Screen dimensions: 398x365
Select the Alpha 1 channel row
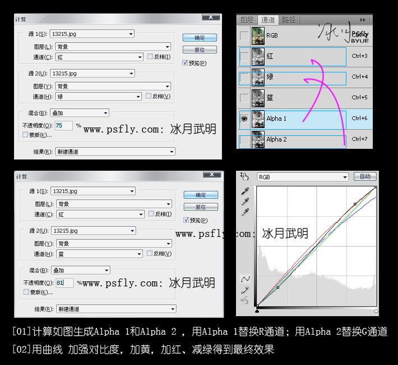click(x=305, y=119)
